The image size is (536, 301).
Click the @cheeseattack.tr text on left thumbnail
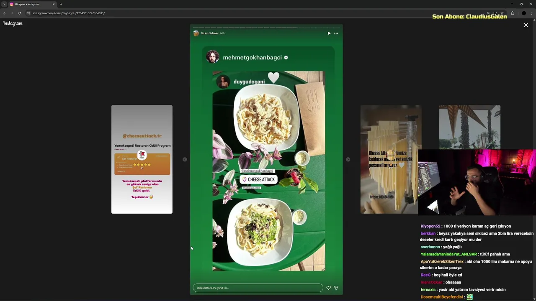coord(142,136)
